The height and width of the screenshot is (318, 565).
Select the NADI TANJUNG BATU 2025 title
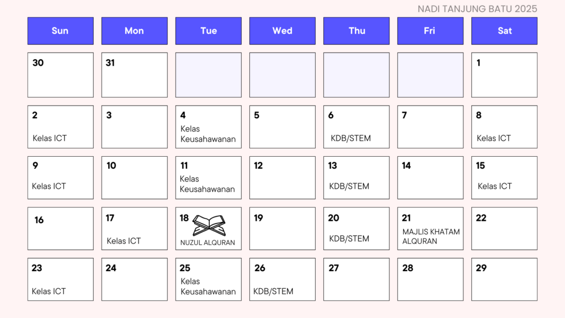click(477, 9)
